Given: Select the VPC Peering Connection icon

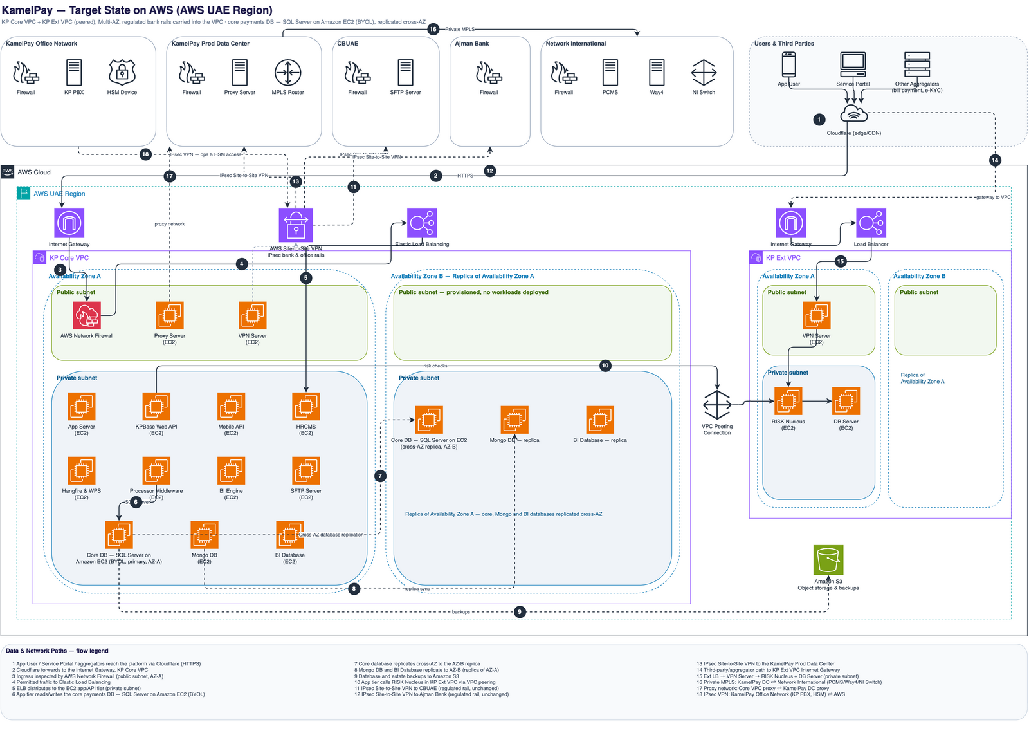Looking at the screenshot, I should click(717, 405).
